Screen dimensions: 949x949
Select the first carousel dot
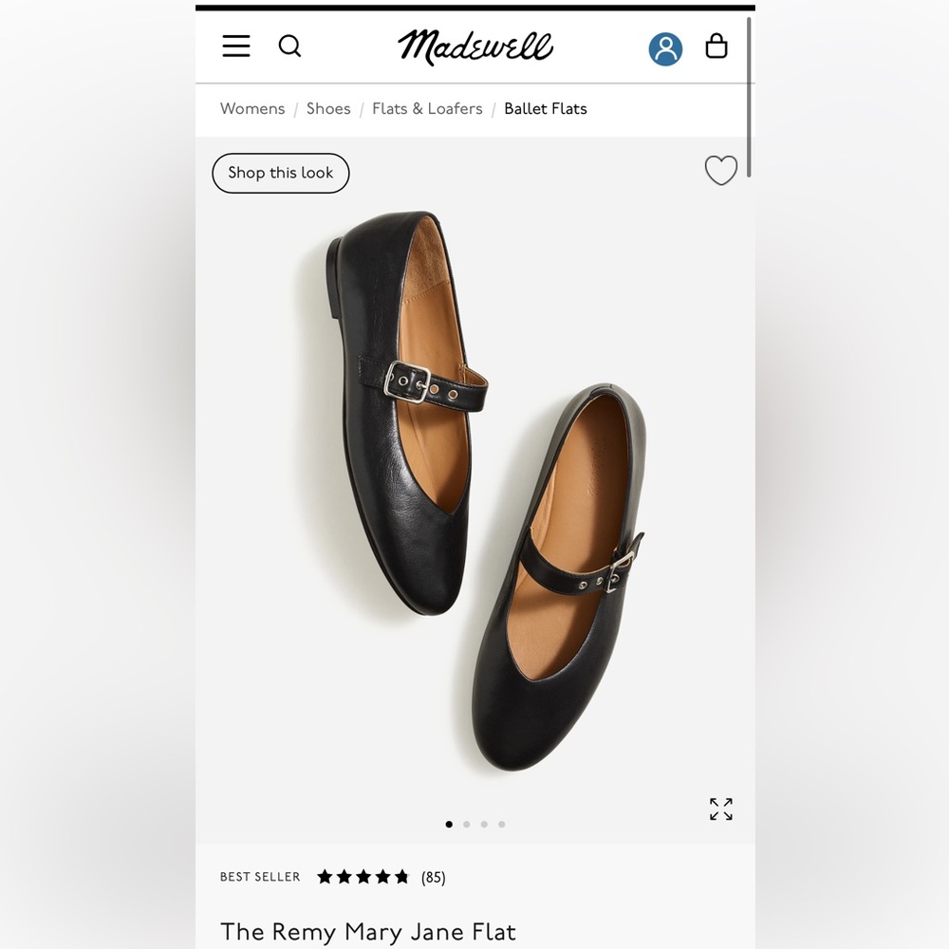tap(449, 824)
